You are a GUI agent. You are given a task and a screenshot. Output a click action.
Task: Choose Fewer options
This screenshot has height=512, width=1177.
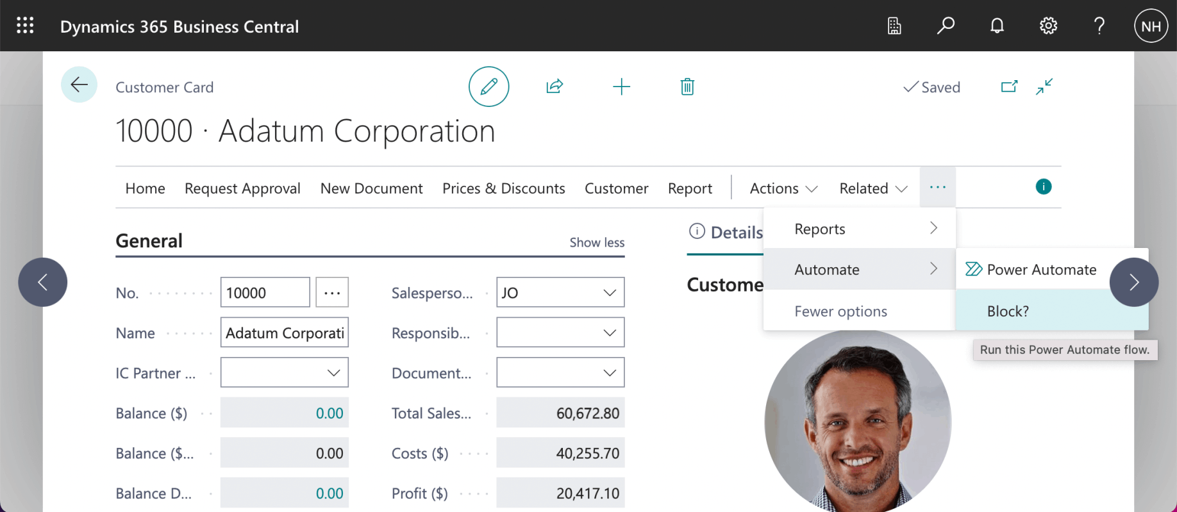(840, 311)
